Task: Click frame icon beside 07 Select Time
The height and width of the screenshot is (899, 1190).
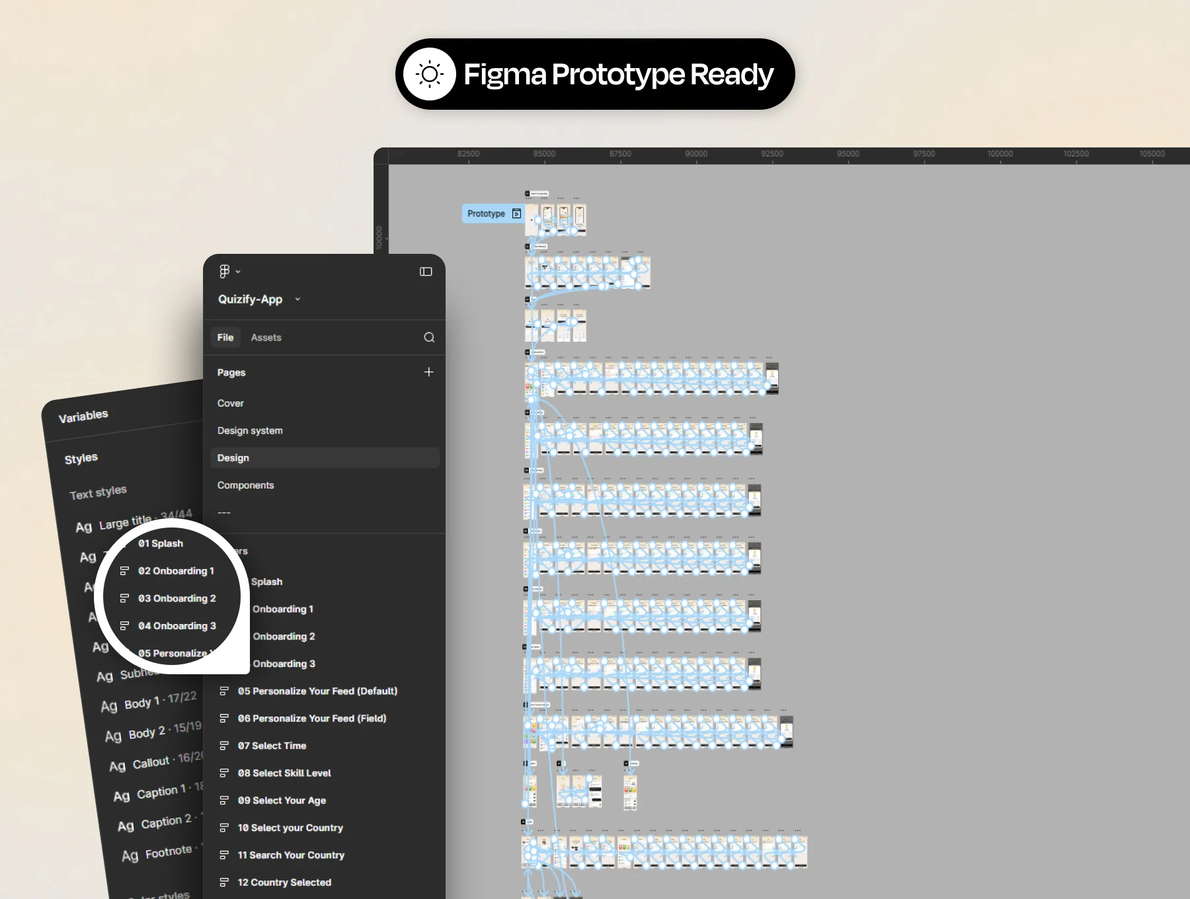Action: [224, 746]
